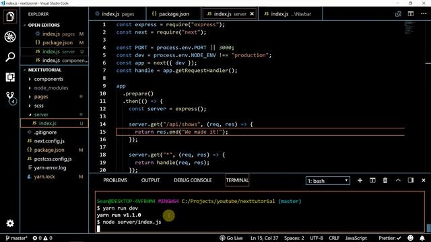This screenshot has width=431, height=242.
Task: Open index.js pages in Open Editors
Action: (55, 34)
